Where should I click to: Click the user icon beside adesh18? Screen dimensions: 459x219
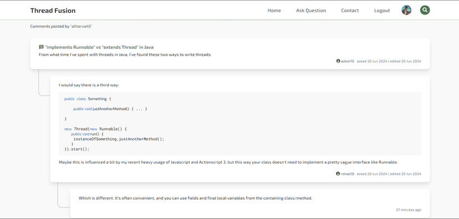click(x=338, y=61)
